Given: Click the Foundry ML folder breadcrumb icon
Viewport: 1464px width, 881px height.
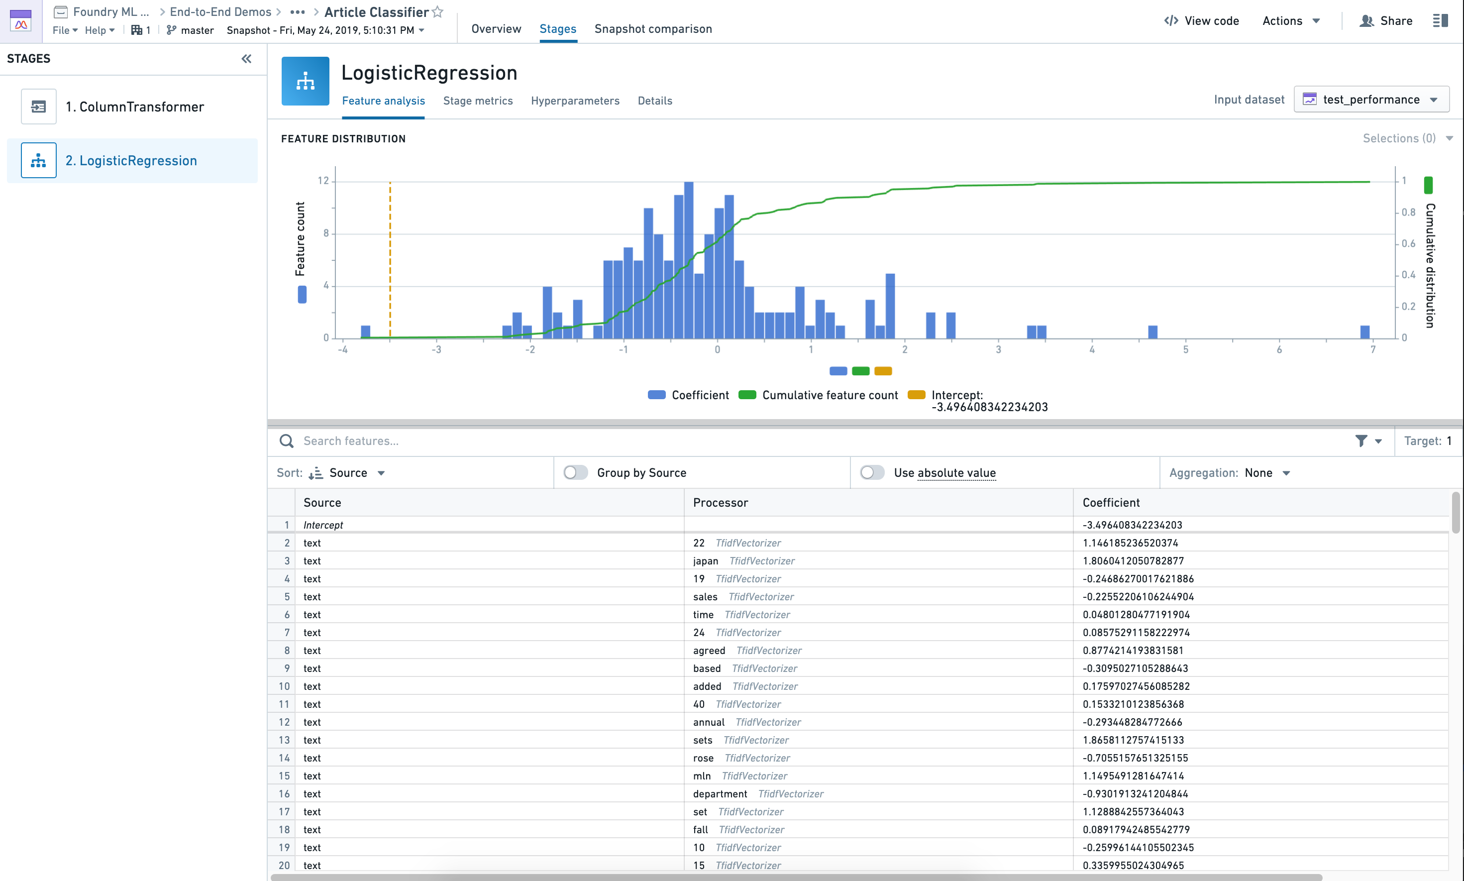Looking at the screenshot, I should pos(61,12).
